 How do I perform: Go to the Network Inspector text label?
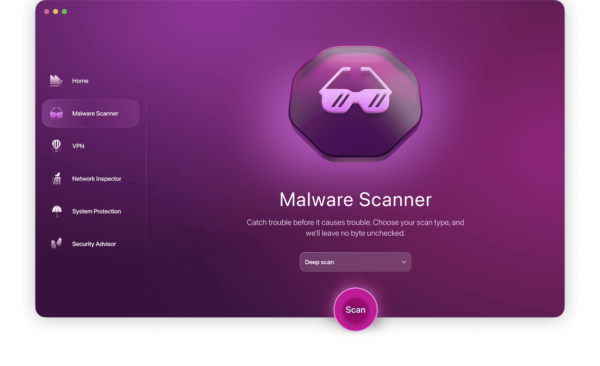point(97,179)
